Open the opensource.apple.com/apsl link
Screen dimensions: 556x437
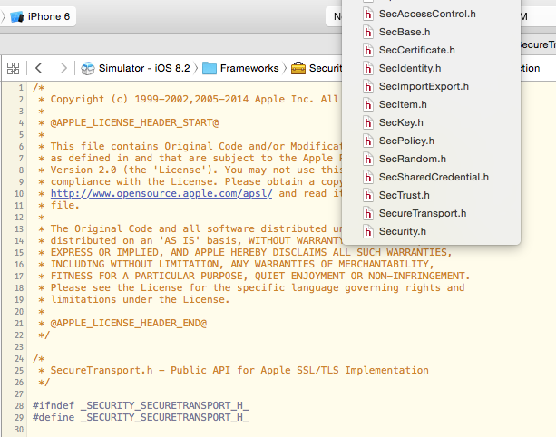click(161, 193)
